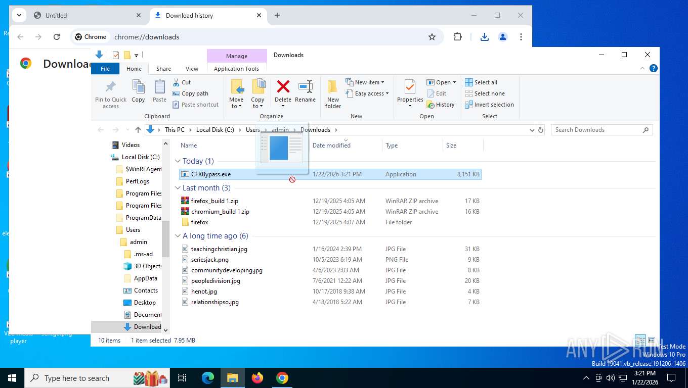Expand the Open button dropdown
The width and height of the screenshot is (688, 388).
(x=454, y=82)
